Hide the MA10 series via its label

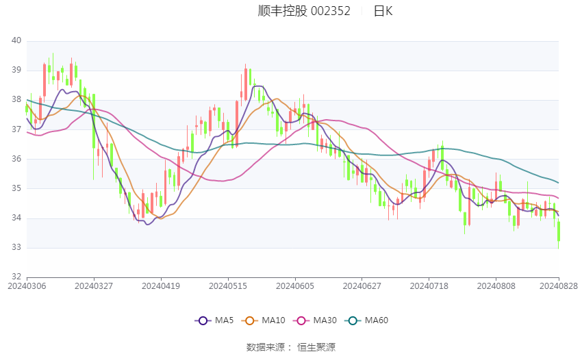pos(273,320)
